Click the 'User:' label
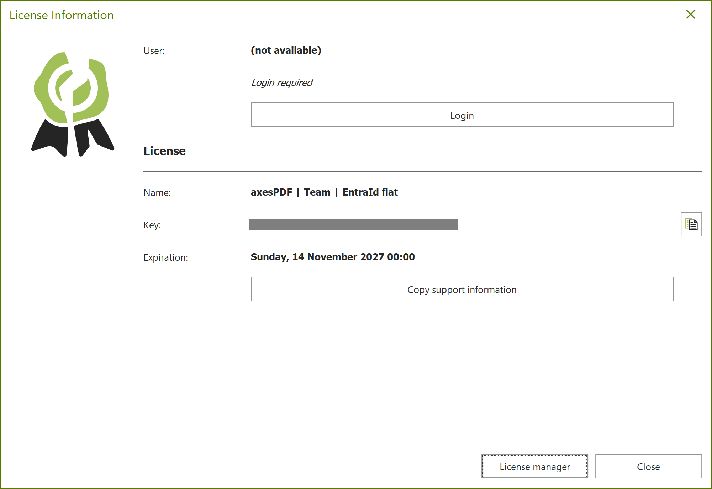This screenshot has width=712, height=489. (x=154, y=51)
